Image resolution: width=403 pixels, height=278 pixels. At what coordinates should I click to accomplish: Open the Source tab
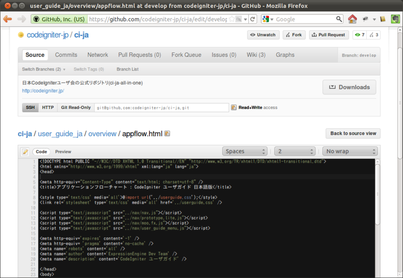click(x=35, y=55)
